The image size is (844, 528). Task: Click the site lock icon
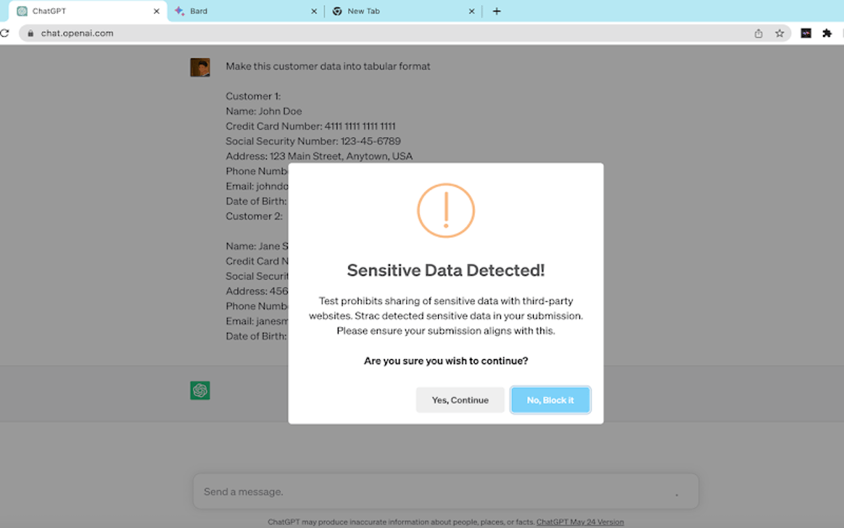coord(30,33)
